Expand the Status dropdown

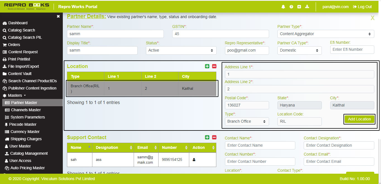[x=181, y=50]
